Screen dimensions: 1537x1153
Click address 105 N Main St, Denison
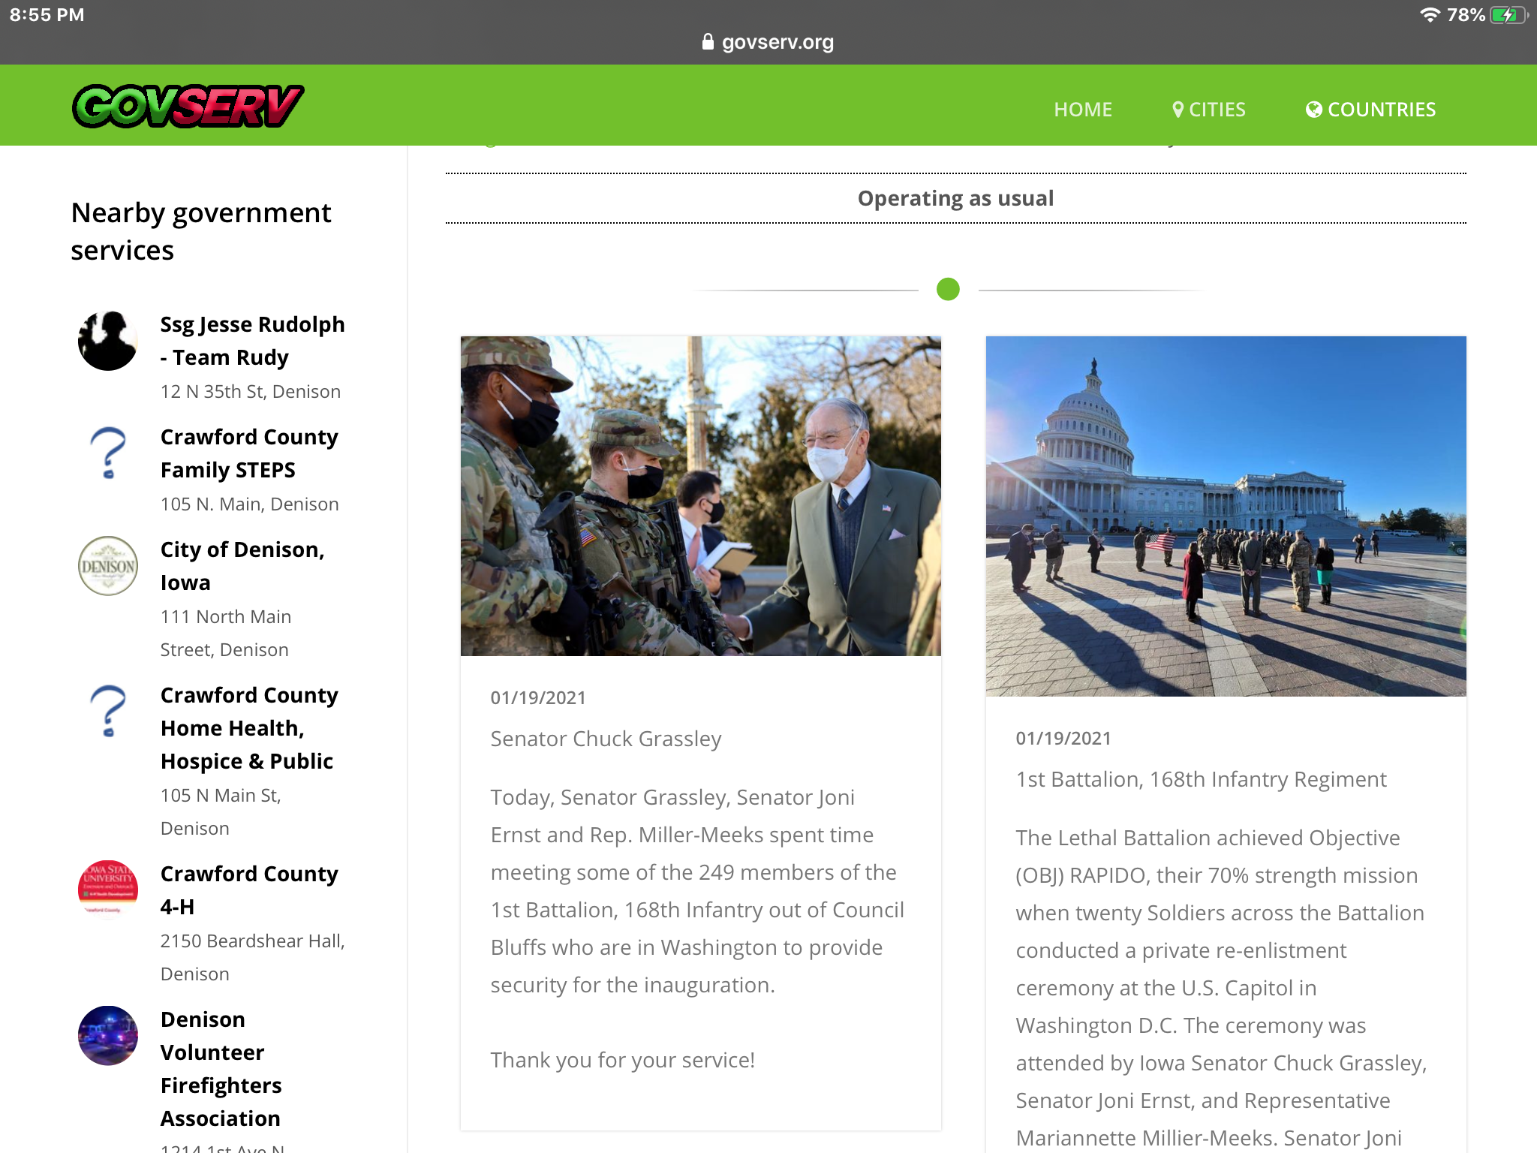pos(221,811)
